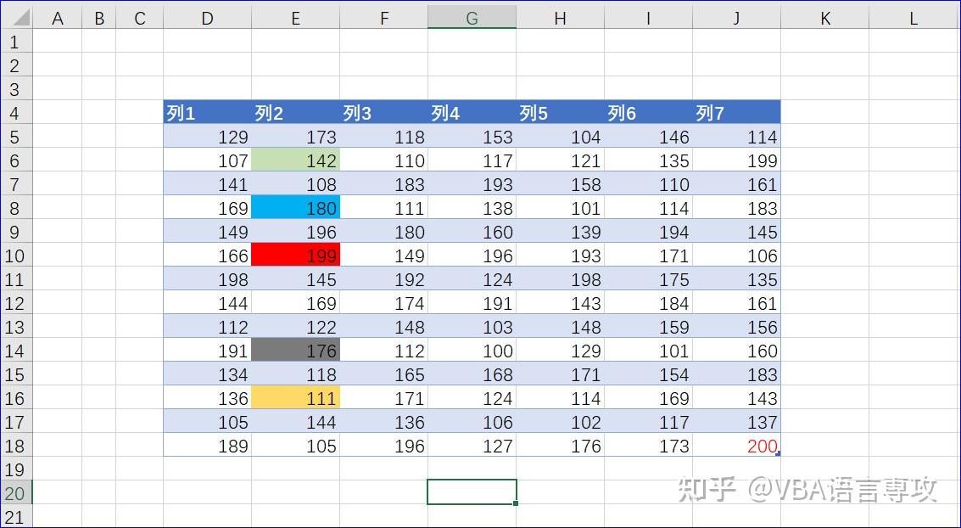Select cell J17 containing 137
The height and width of the screenshot is (528, 961).
click(737, 422)
